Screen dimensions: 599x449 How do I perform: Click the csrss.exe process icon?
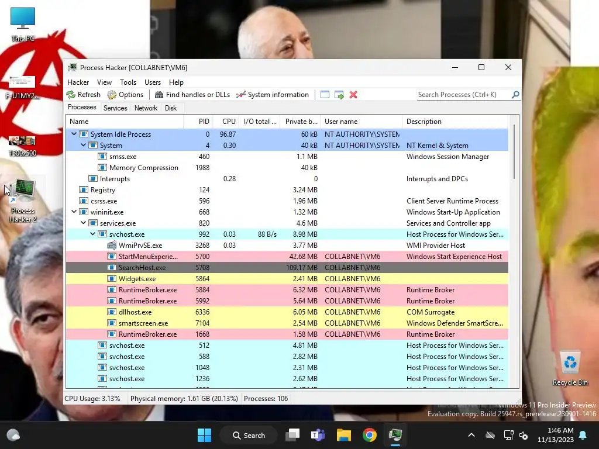83,201
